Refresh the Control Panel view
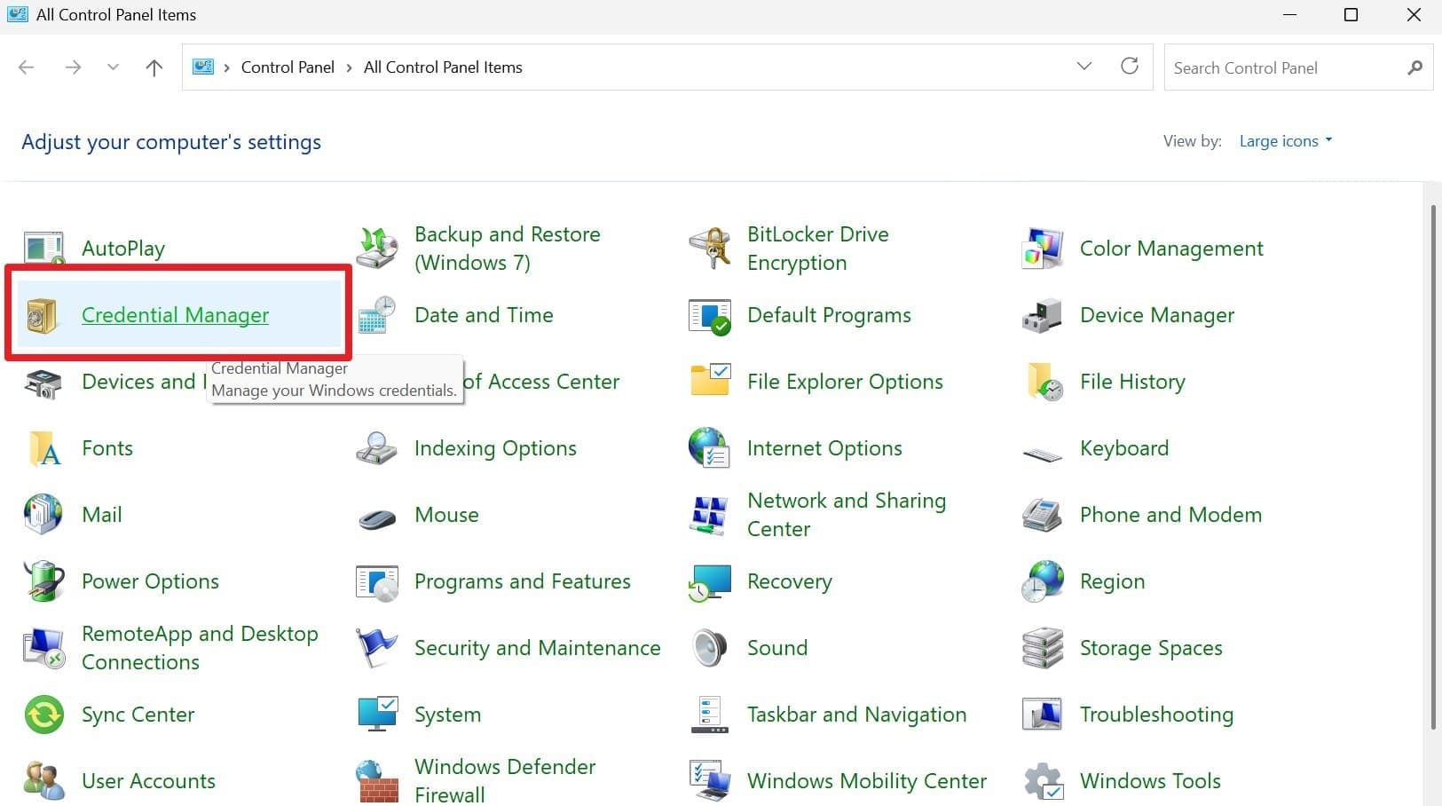 coord(1130,67)
